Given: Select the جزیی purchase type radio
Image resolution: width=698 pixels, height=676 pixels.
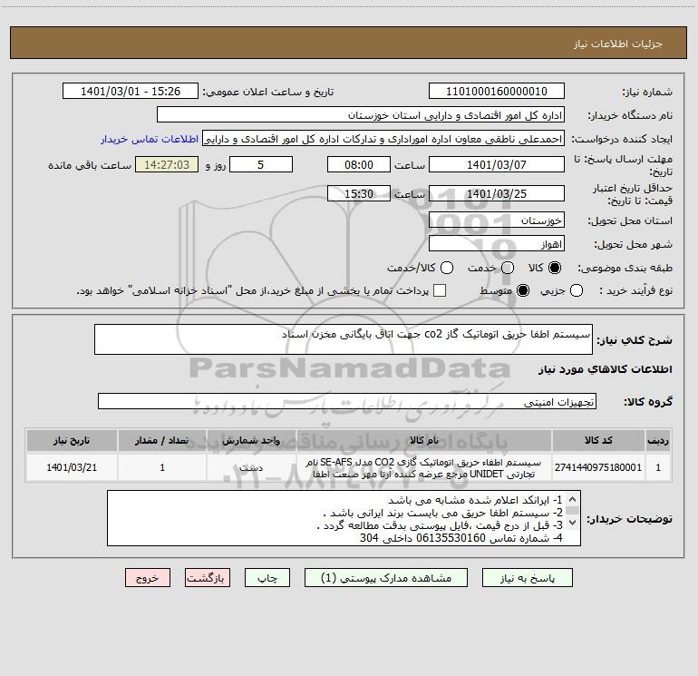Looking at the screenshot, I should coord(576,290).
